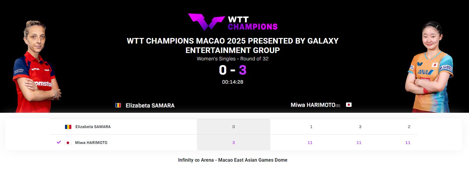Click the Japanese flag in the score table
The height and width of the screenshot is (169, 469).
(x=68, y=143)
